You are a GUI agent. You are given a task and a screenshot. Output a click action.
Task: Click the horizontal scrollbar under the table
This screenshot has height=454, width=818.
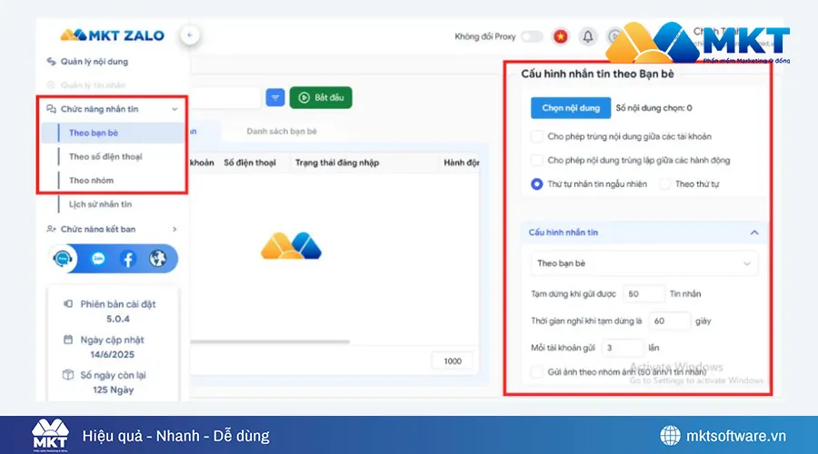[x=270, y=342]
